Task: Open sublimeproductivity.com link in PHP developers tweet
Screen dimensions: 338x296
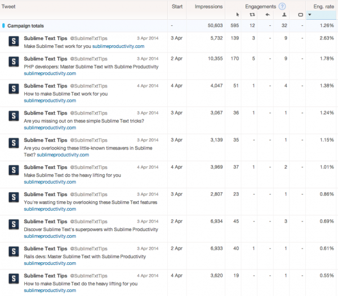Action: click(x=50, y=74)
